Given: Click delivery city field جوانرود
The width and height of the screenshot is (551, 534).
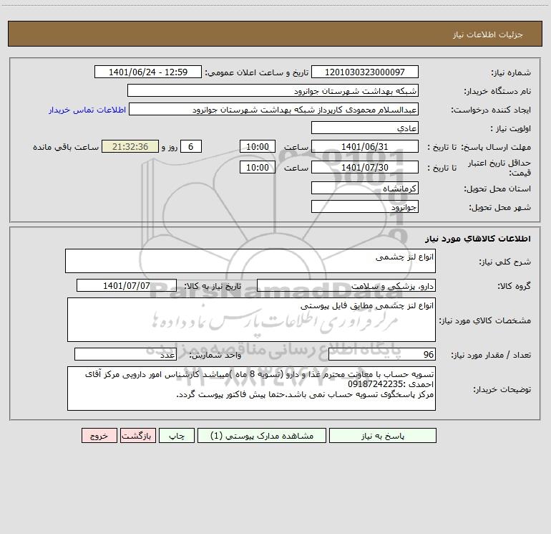Looking at the screenshot, I should [x=365, y=206].
